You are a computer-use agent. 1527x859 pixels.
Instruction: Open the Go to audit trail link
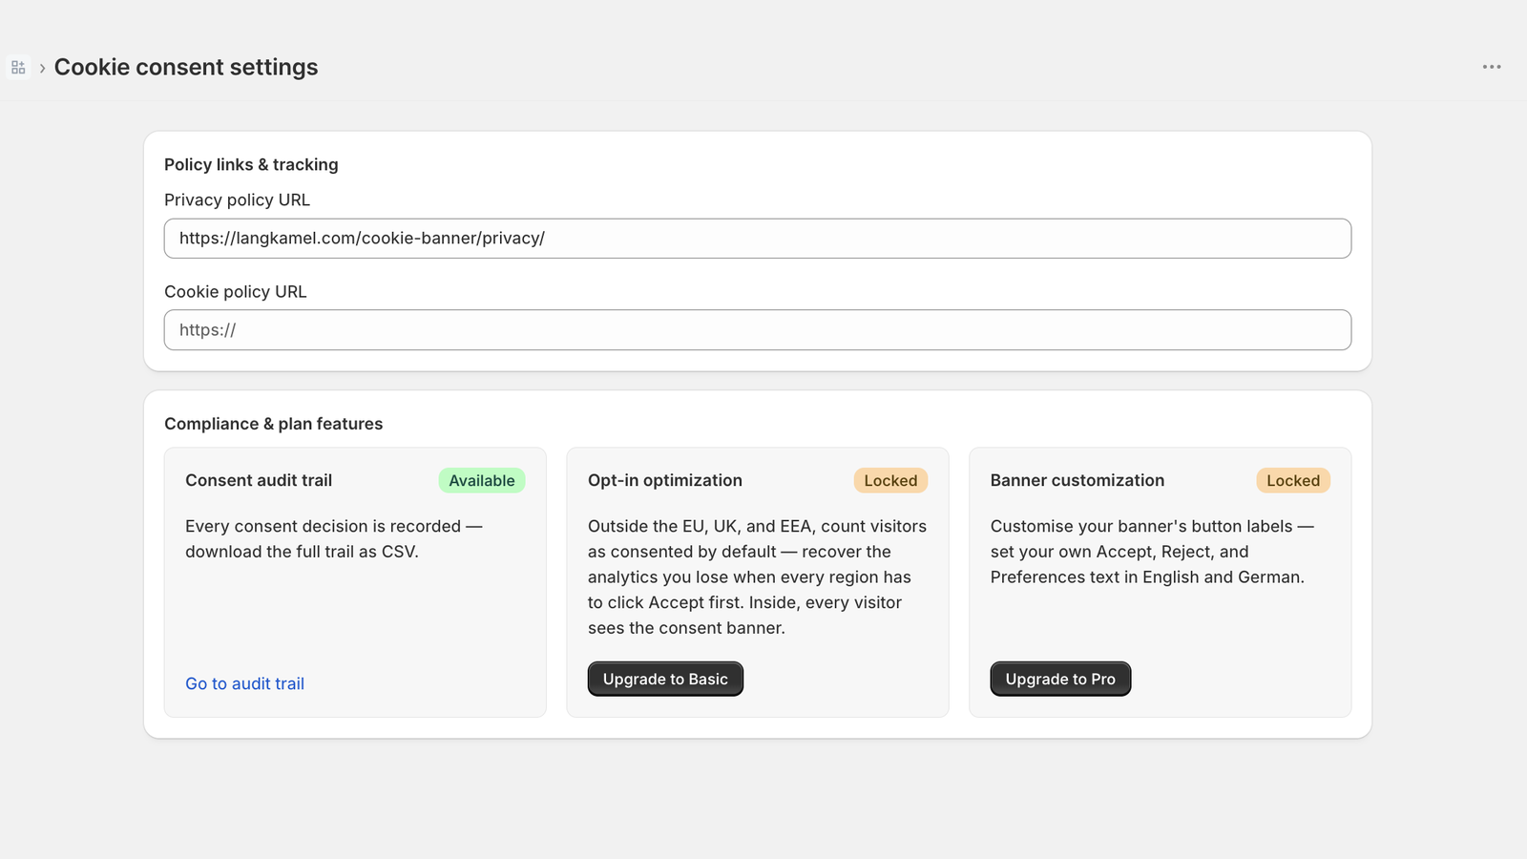pos(244,683)
